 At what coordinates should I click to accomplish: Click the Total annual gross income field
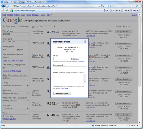click(x=16, y=57)
